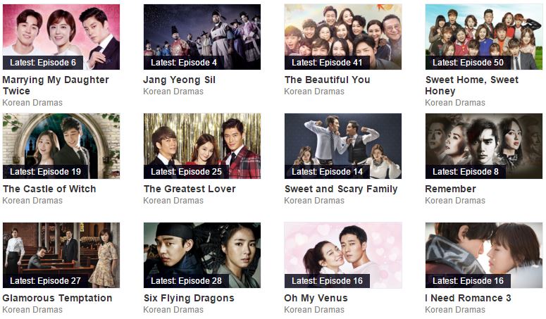Click Latest: Episode 8 badge on Remember
Screen dimensions: 546x319
click(466, 172)
